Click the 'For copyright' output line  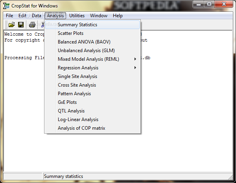click(x=24, y=40)
